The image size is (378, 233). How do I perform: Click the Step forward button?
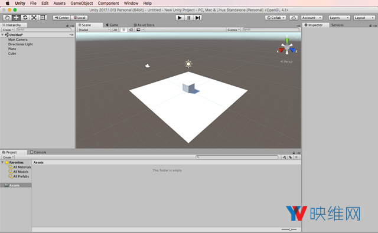(198, 18)
